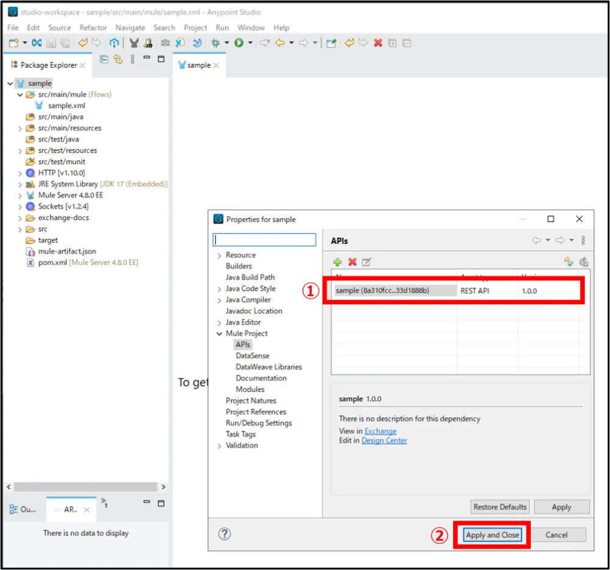Switch to the sample editor tab
The width and height of the screenshot is (610, 570).
198,65
